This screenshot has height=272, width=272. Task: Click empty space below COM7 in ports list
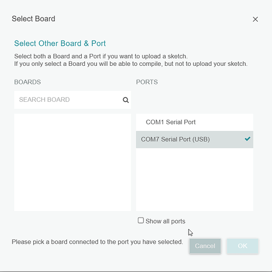(195, 180)
